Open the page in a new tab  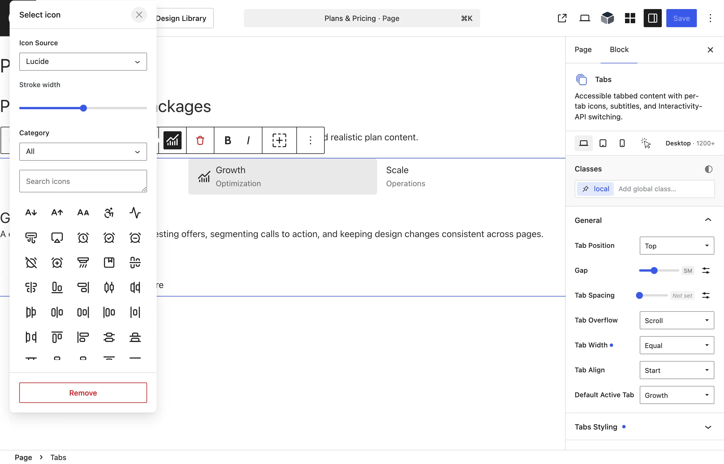pos(562,18)
